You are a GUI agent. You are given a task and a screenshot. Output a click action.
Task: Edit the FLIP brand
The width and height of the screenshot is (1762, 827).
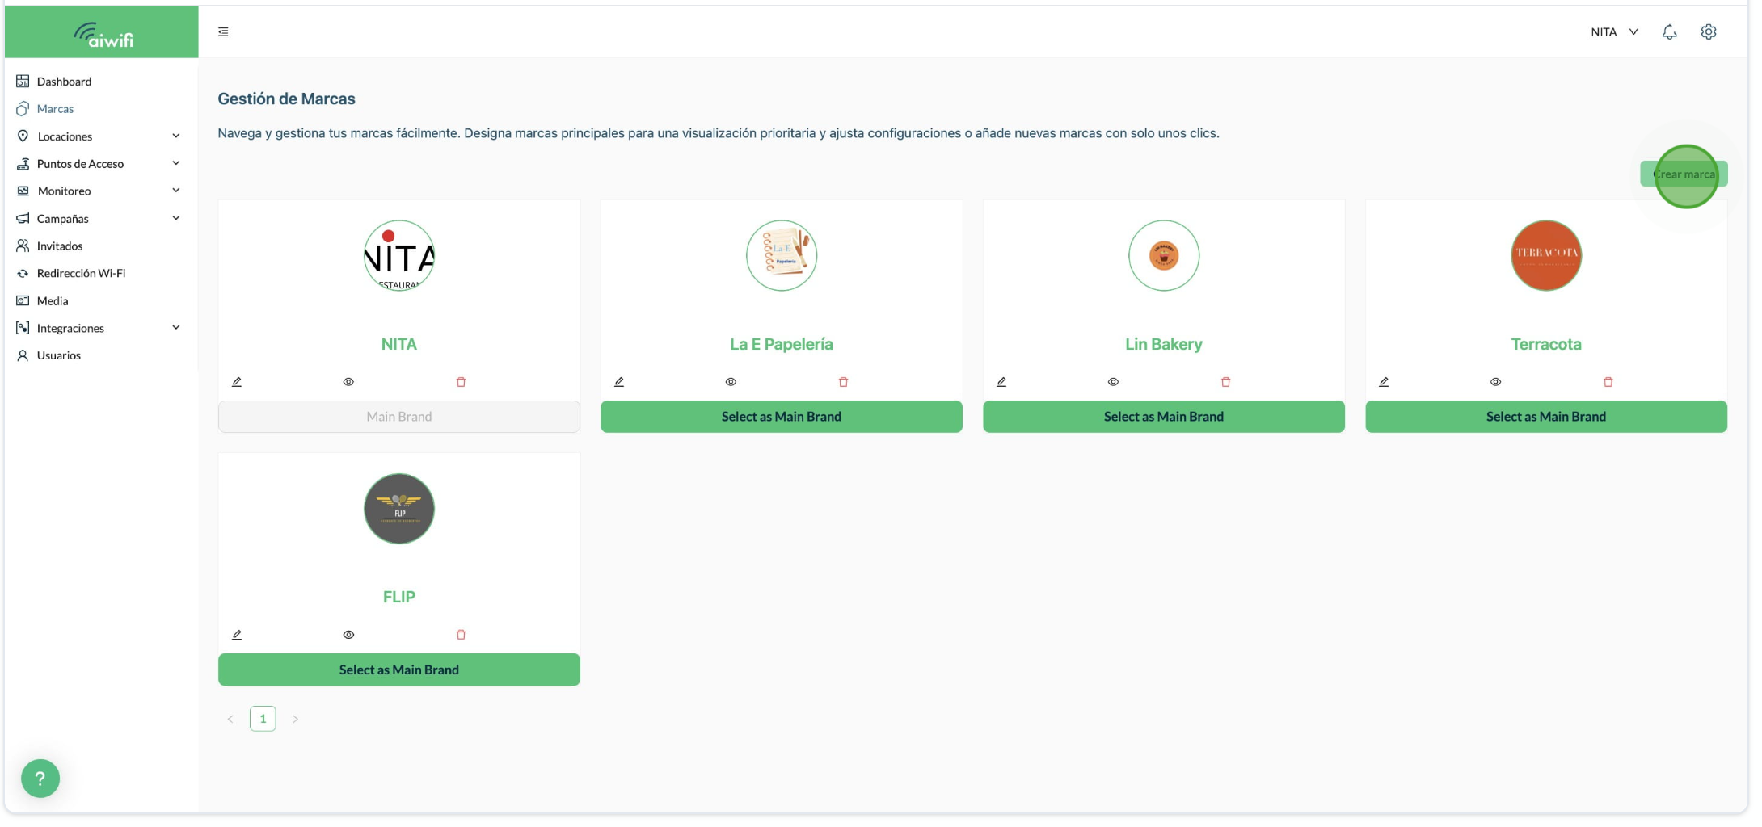(x=237, y=635)
